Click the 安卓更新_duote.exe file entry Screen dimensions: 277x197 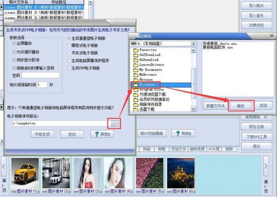coord(219,44)
